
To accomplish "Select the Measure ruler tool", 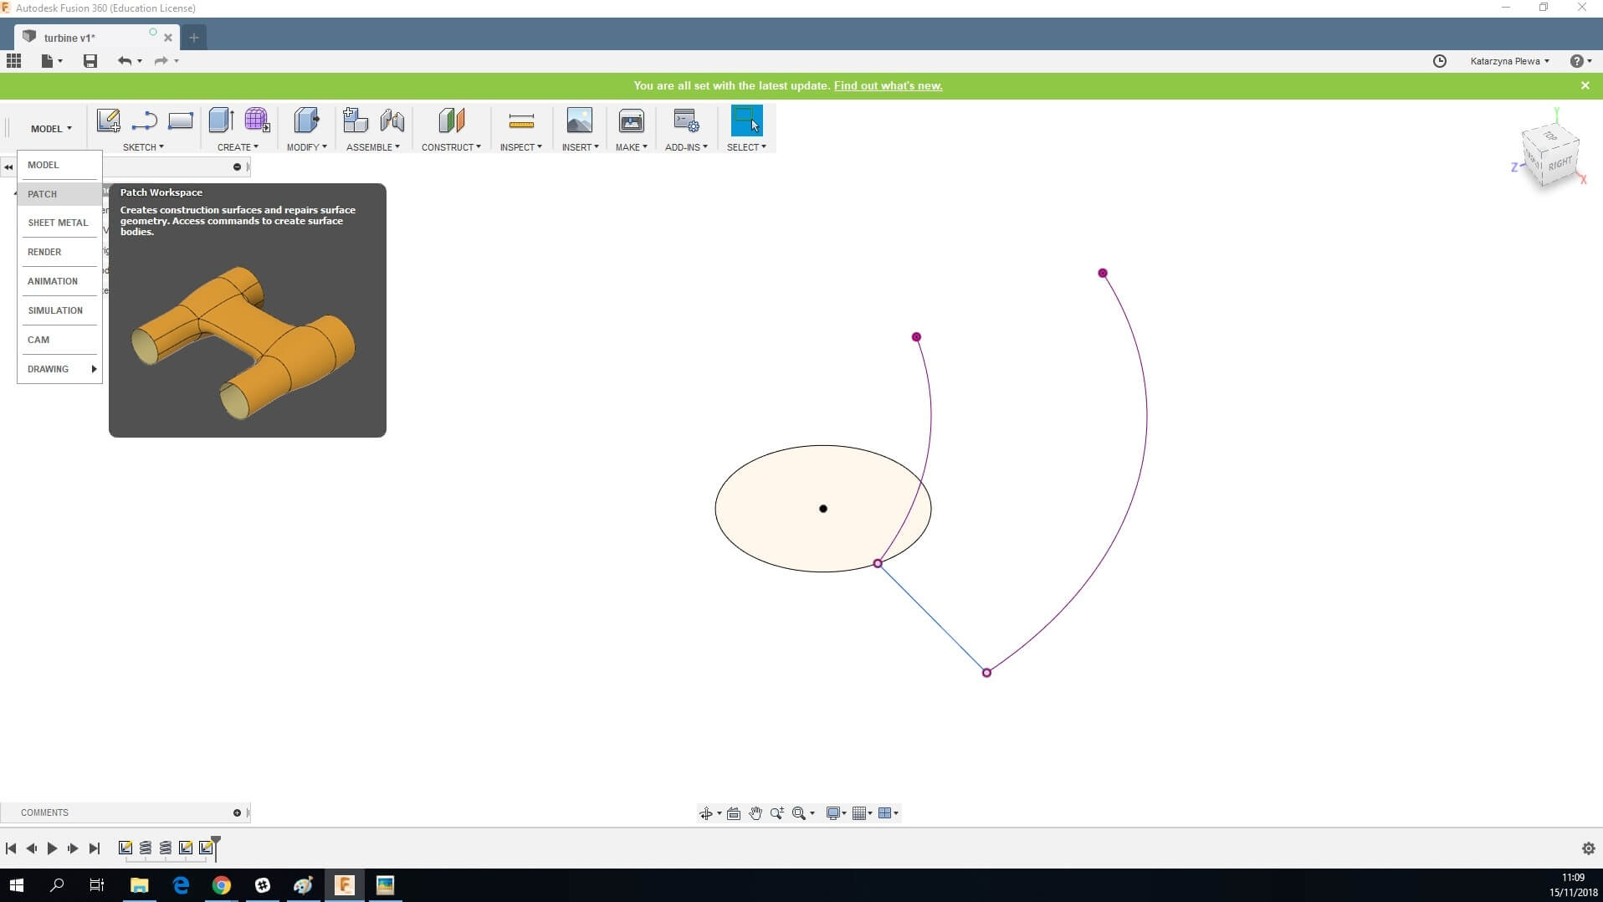I will (520, 122).
